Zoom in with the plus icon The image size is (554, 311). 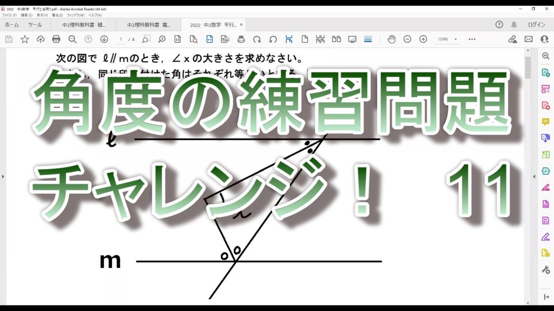(x=423, y=39)
